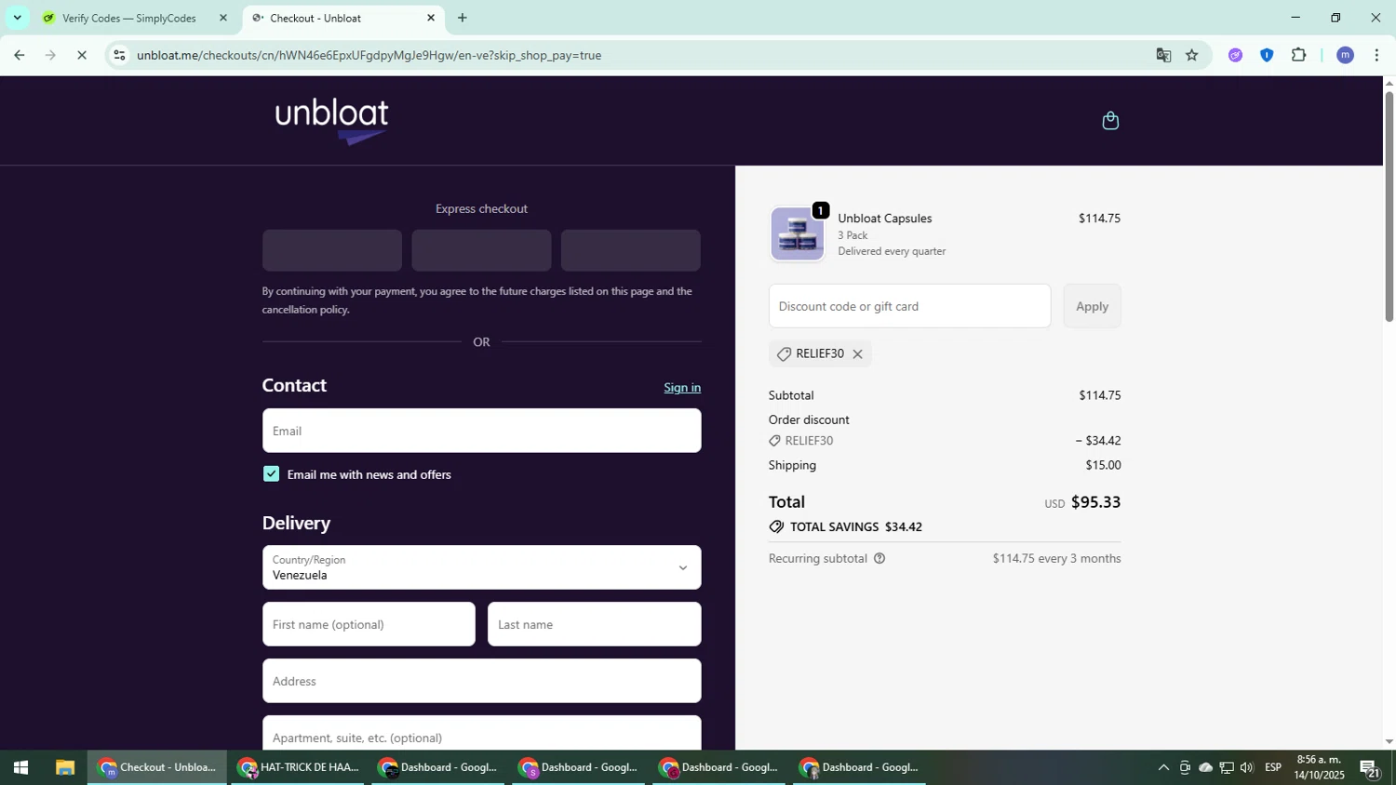The width and height of the screenshot is (1396, 785).
Task: Show hidden system tray icons
Action: click(1163, 767)
